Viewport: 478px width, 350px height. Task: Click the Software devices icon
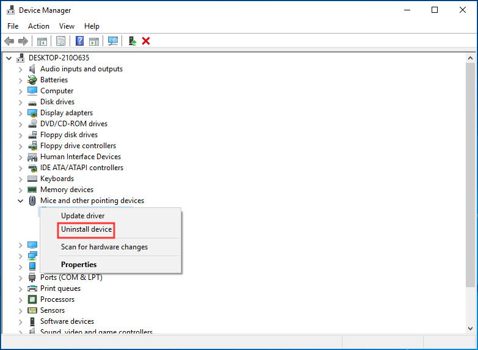32,321
